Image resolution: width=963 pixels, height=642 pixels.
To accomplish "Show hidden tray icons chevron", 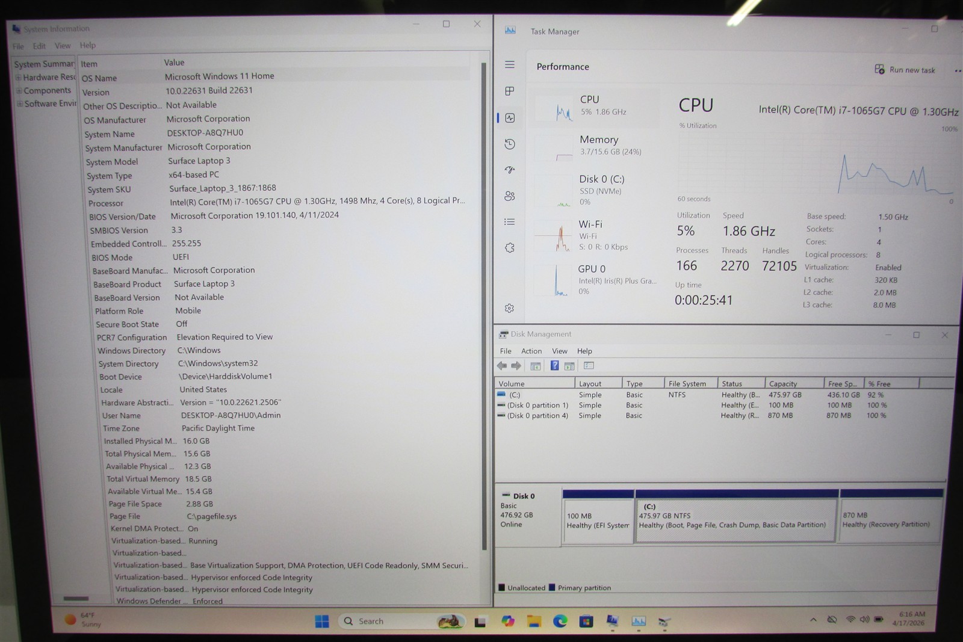I will point(813,619).
